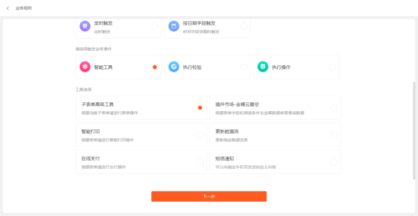Click the 根据表单值进行支付操作 description
The height and width of the screenshot is (216, 418).
point(104,167)
